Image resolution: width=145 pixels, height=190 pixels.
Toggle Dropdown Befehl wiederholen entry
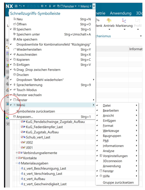52,80
